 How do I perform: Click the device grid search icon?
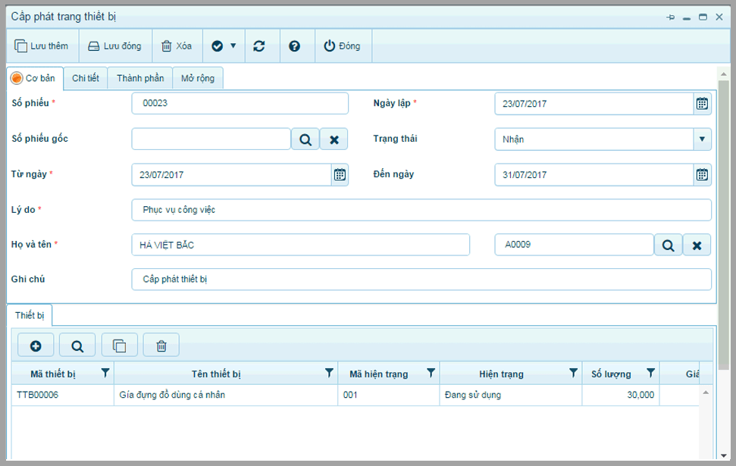(x=77, y=346)
